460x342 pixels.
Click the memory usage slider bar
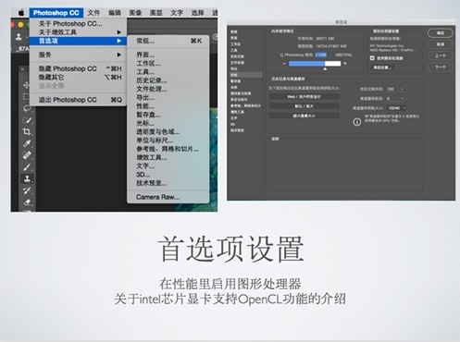pyautogui.click(x=315, y=64)
